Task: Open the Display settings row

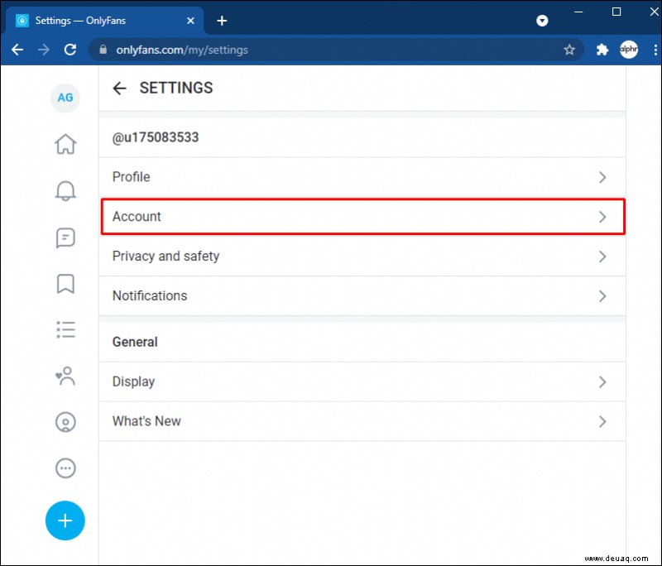Action: 362,381
